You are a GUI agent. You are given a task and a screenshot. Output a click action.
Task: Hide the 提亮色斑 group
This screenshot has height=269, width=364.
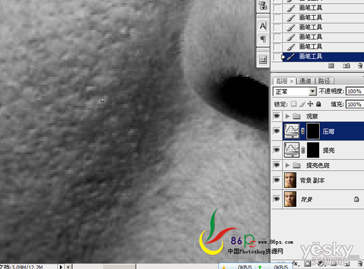(277, 165)
